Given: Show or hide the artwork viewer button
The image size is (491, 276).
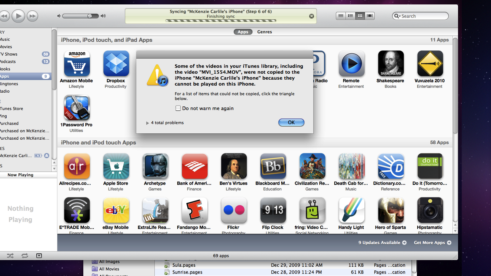Looking at the screenshot, I should [x=39, y=256].
